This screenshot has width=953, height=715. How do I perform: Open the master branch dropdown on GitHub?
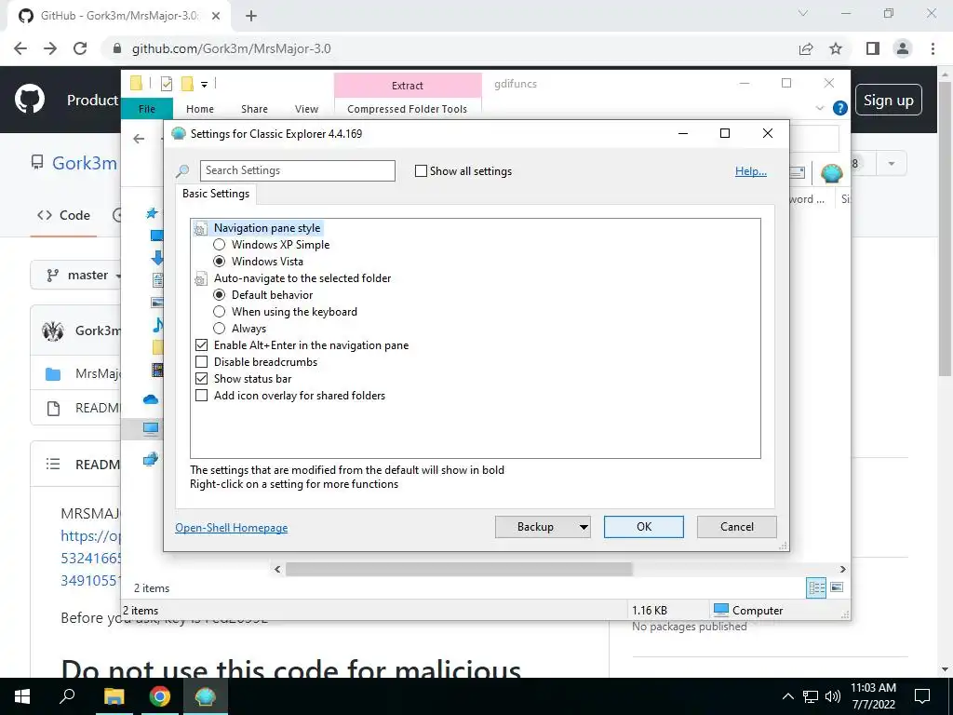76,276
